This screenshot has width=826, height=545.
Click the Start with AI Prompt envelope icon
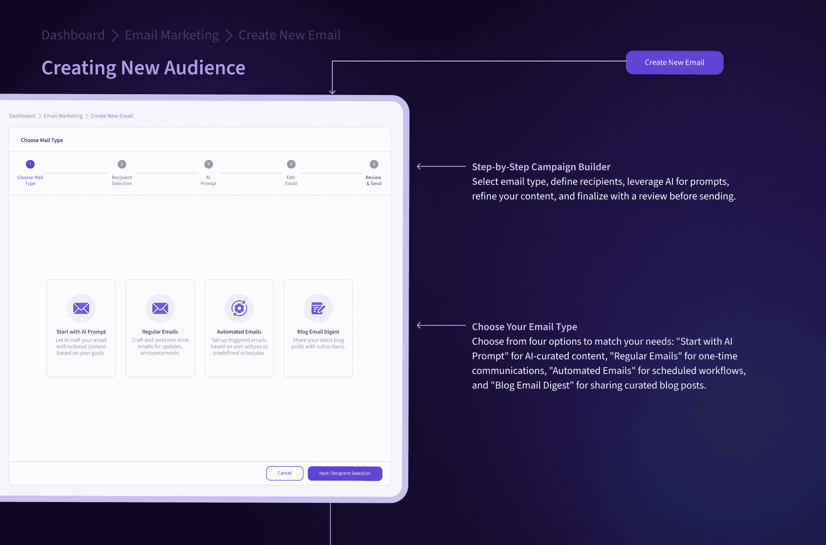click(x=81, y=308)
